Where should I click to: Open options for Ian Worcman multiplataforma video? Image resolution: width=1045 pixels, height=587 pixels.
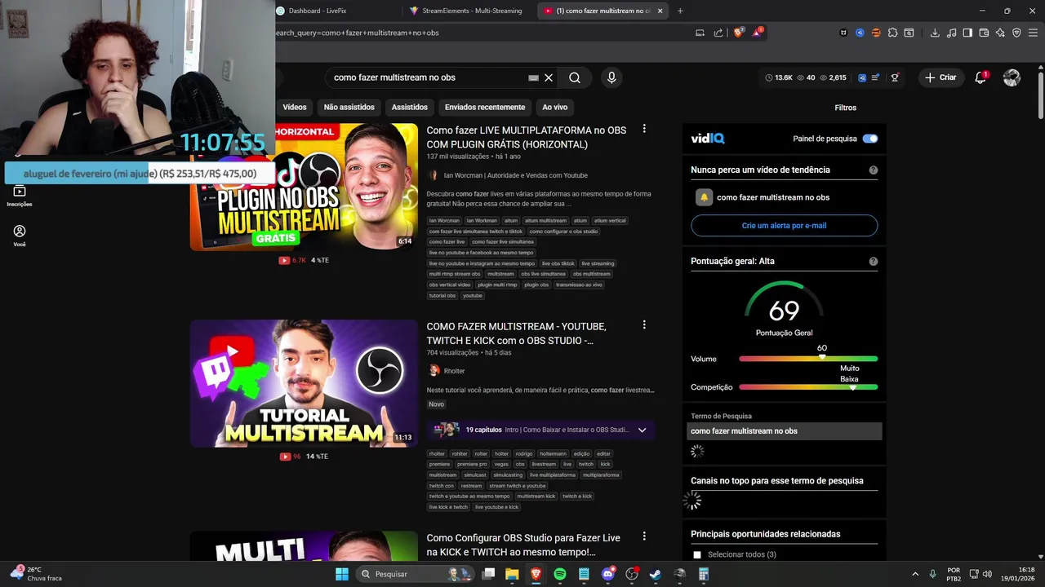click(x=644, y=129)
